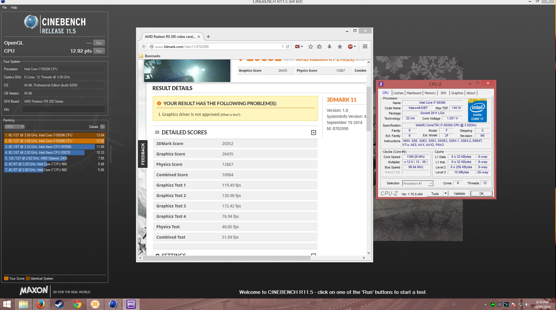Click the Identical System legend swatch
The height and width of the screenshot is (310, 556).
coord(28,279)
